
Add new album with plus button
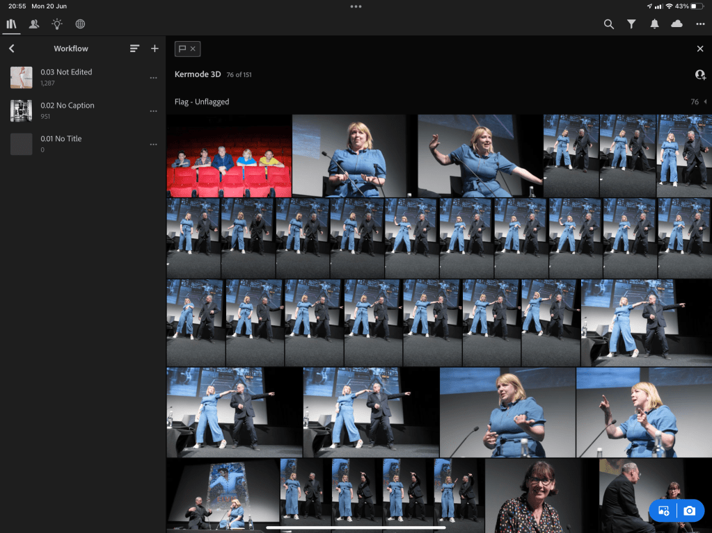pos(155,49)
